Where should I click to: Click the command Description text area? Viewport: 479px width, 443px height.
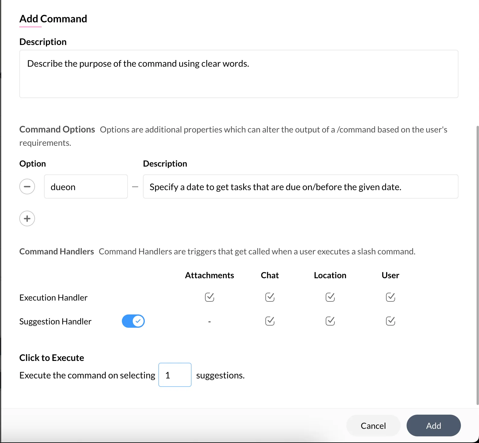click(239, 74)
